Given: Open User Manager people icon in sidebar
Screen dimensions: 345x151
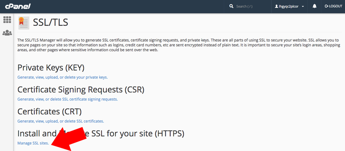Looking at the screenshot, I should click(7, 33).
